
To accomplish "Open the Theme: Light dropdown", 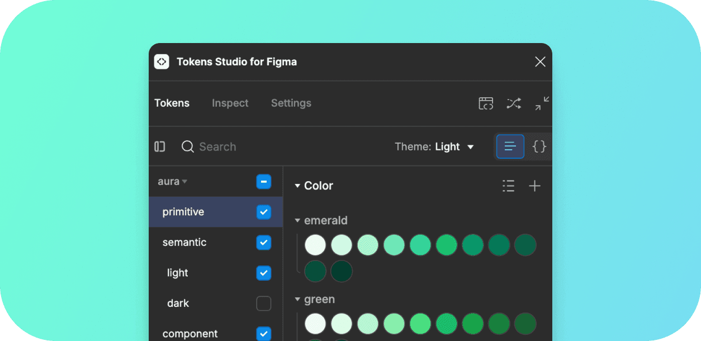I will pyautogui.click(x=434, y=147).
